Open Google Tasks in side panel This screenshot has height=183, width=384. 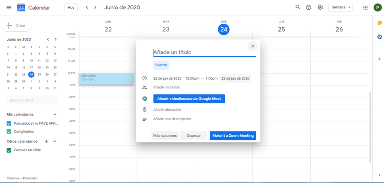coord(380,37)
